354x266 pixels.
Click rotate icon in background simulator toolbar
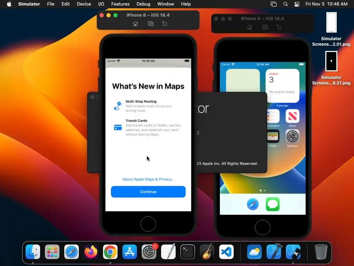[x=279, y=27]
